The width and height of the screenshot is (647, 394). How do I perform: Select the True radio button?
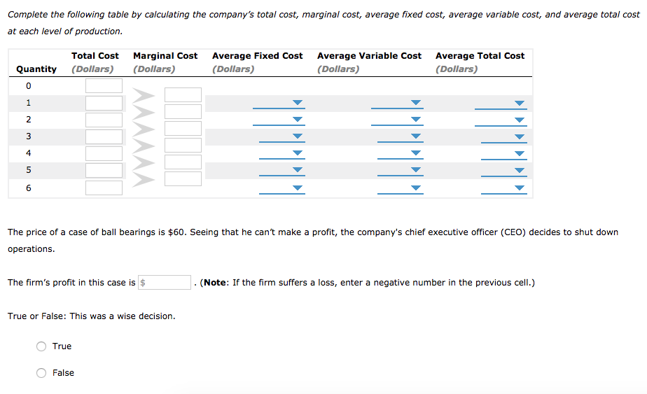(x=42, y=346)
